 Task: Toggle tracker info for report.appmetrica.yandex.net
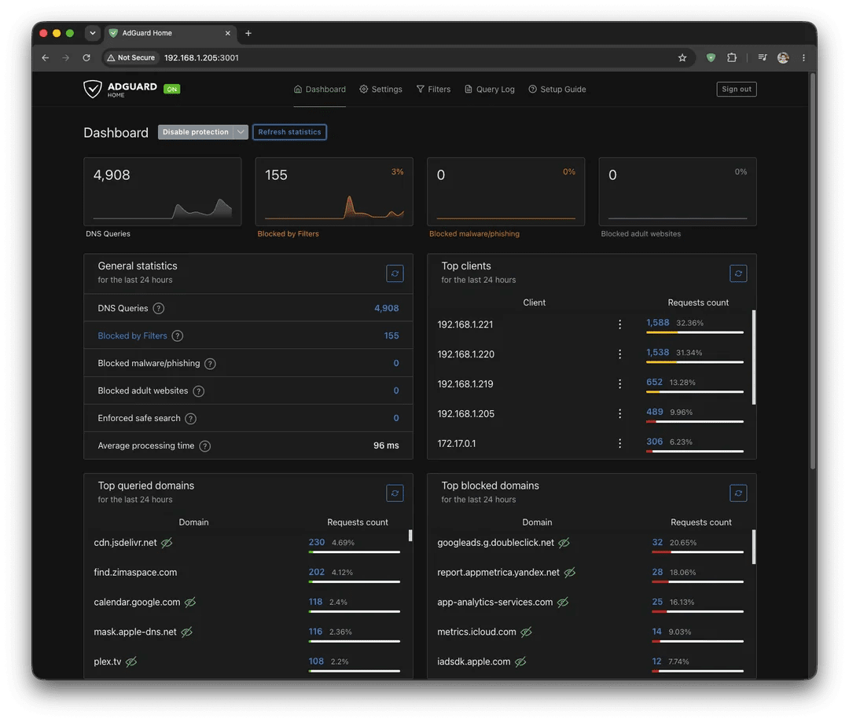570,572
